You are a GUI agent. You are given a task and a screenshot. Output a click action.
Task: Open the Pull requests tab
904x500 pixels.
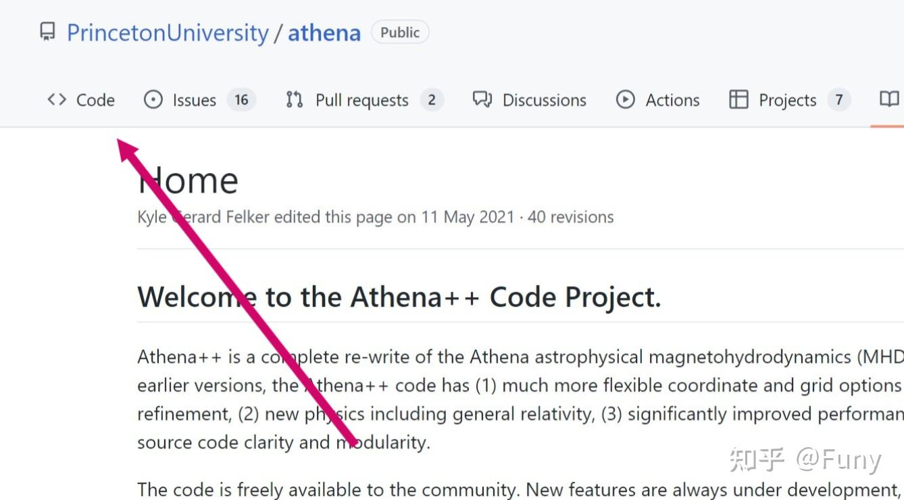[x=362, y=99]
